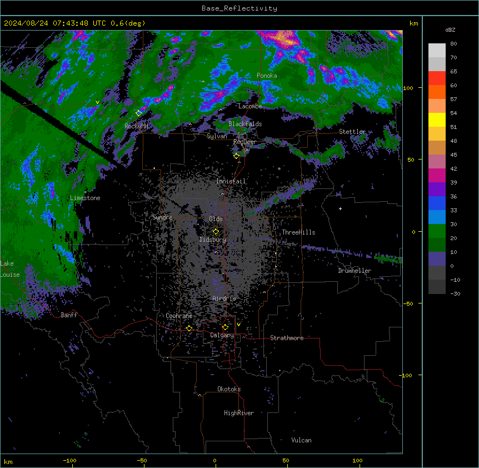The width and height of the screenshot is (479, 468).
Task: Click the Lake Louise label
Action: pyautogui.click(x=10, y=269)
